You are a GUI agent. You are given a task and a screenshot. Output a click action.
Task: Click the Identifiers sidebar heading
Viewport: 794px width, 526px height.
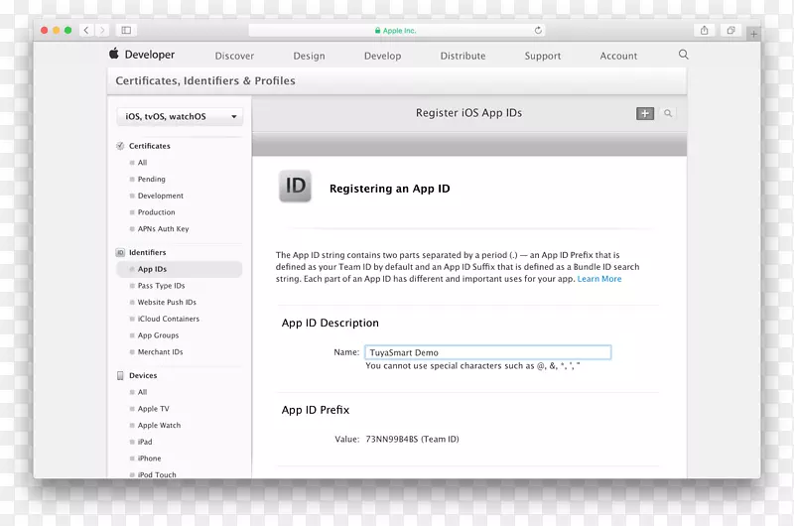[147, 252]
